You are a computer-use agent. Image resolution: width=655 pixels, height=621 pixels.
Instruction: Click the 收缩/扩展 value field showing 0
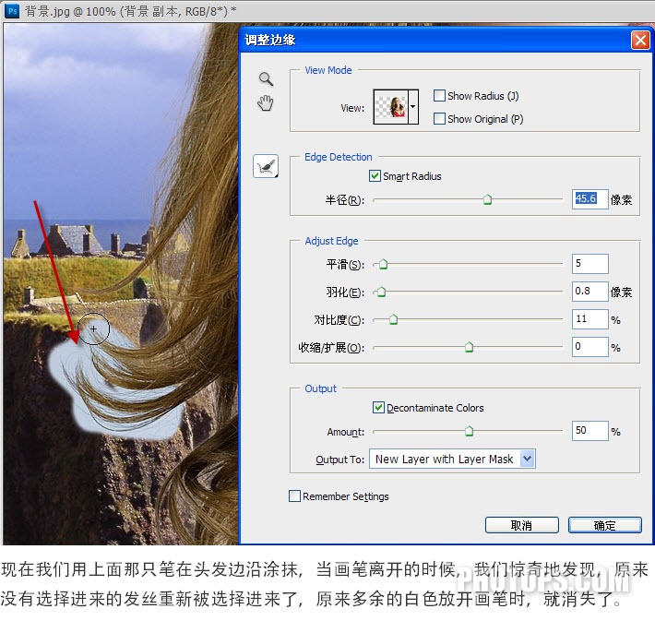click(x=589, y=347)
